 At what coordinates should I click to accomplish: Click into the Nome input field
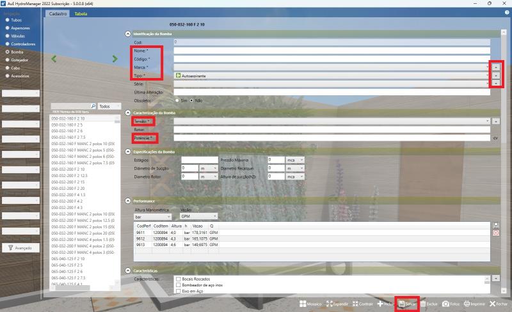pyautogui.click(x=332, y=51)
